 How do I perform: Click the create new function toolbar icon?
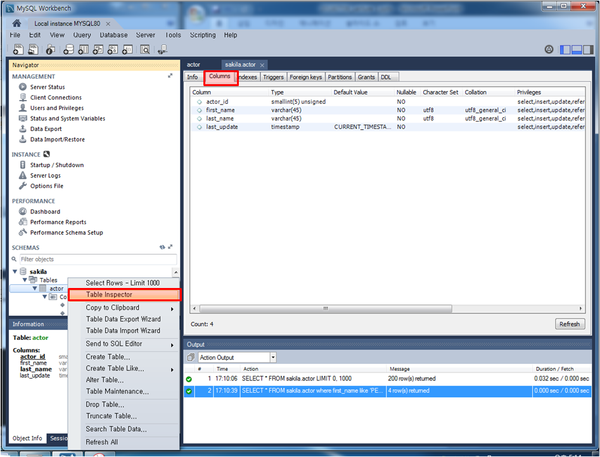[x=127, y=49]
